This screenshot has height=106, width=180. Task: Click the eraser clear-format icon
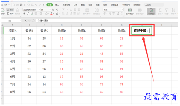click(57, 14)
